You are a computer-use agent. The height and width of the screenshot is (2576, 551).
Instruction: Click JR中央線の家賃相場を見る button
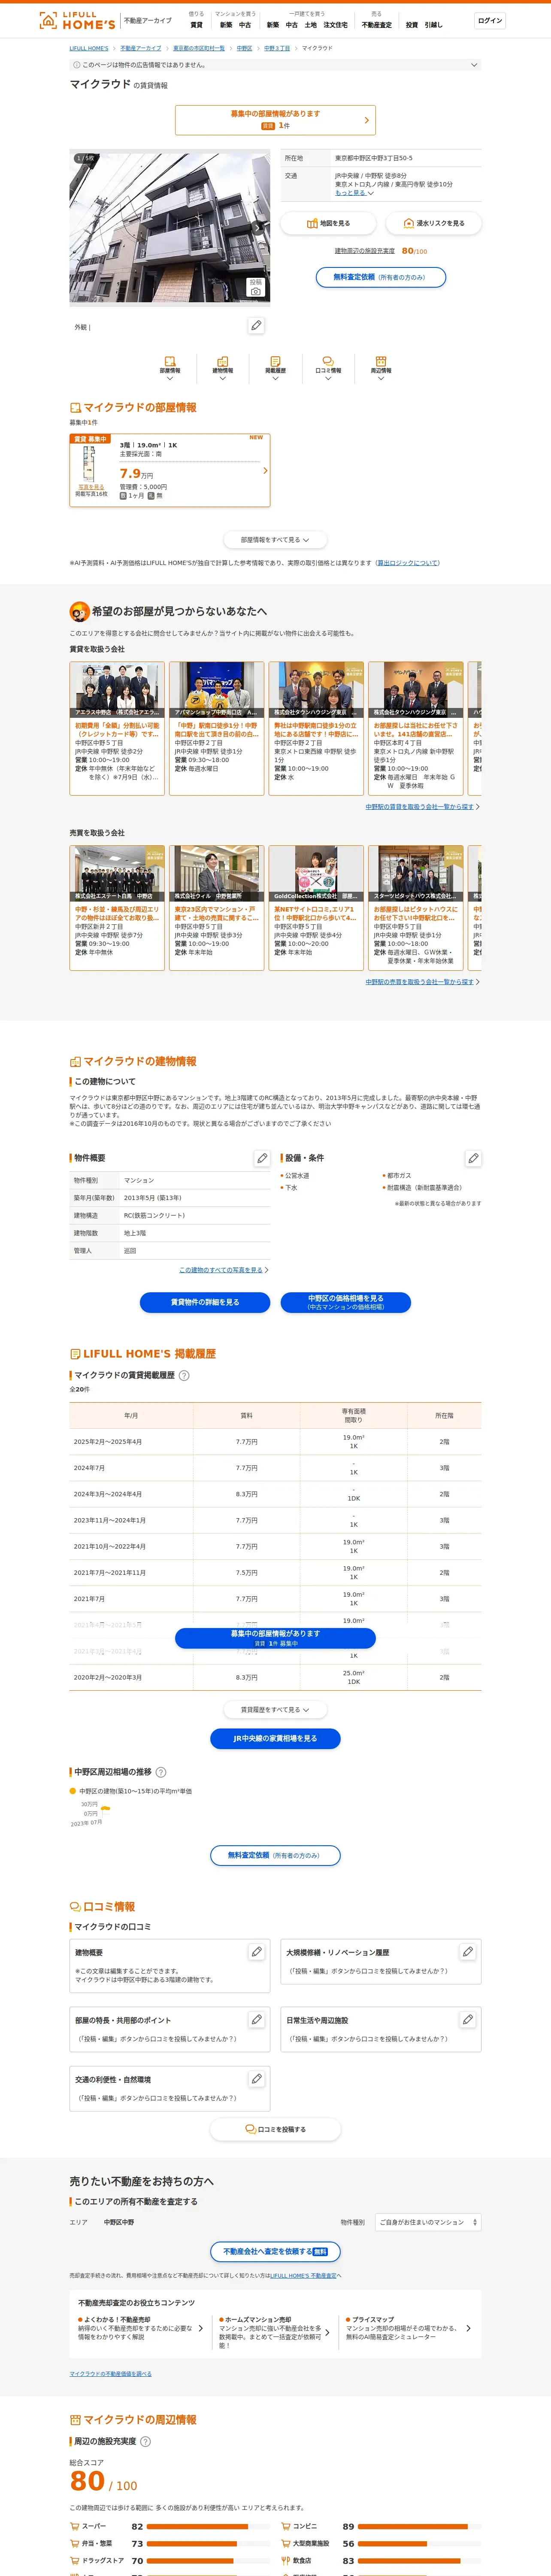tap(275, 1738)
